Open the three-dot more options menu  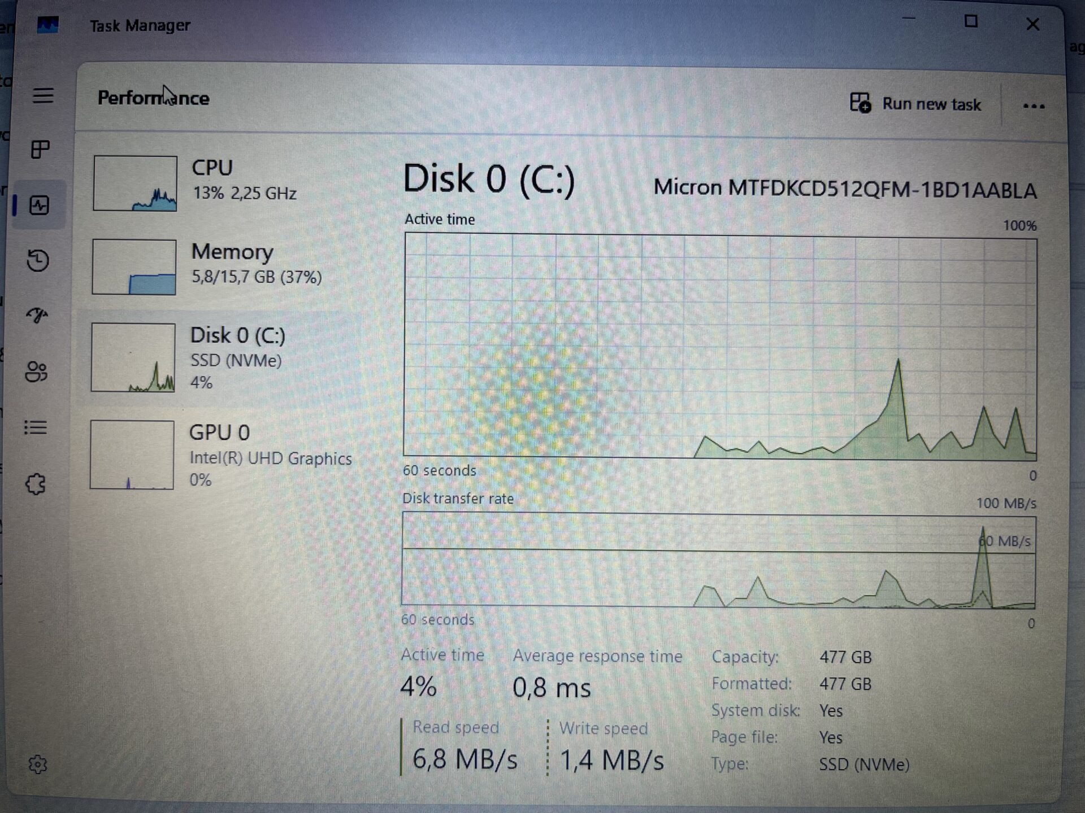point(1034,106)
